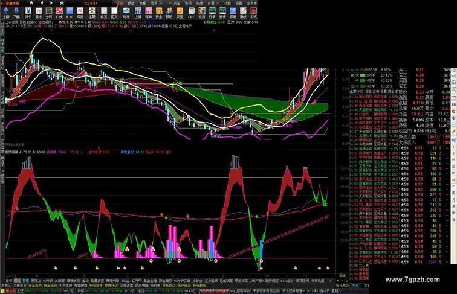Open the L2 界面 layout icon

[x=180, y=11]
